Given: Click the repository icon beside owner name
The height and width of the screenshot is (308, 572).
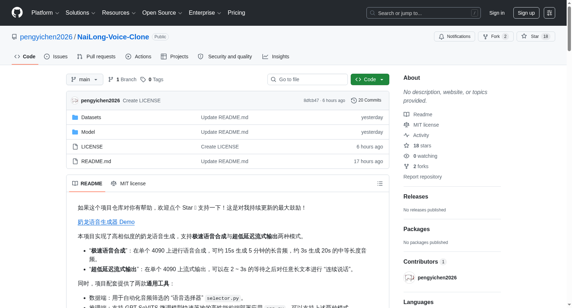Looking at the screenshot, I should click(x=14, y=37).
